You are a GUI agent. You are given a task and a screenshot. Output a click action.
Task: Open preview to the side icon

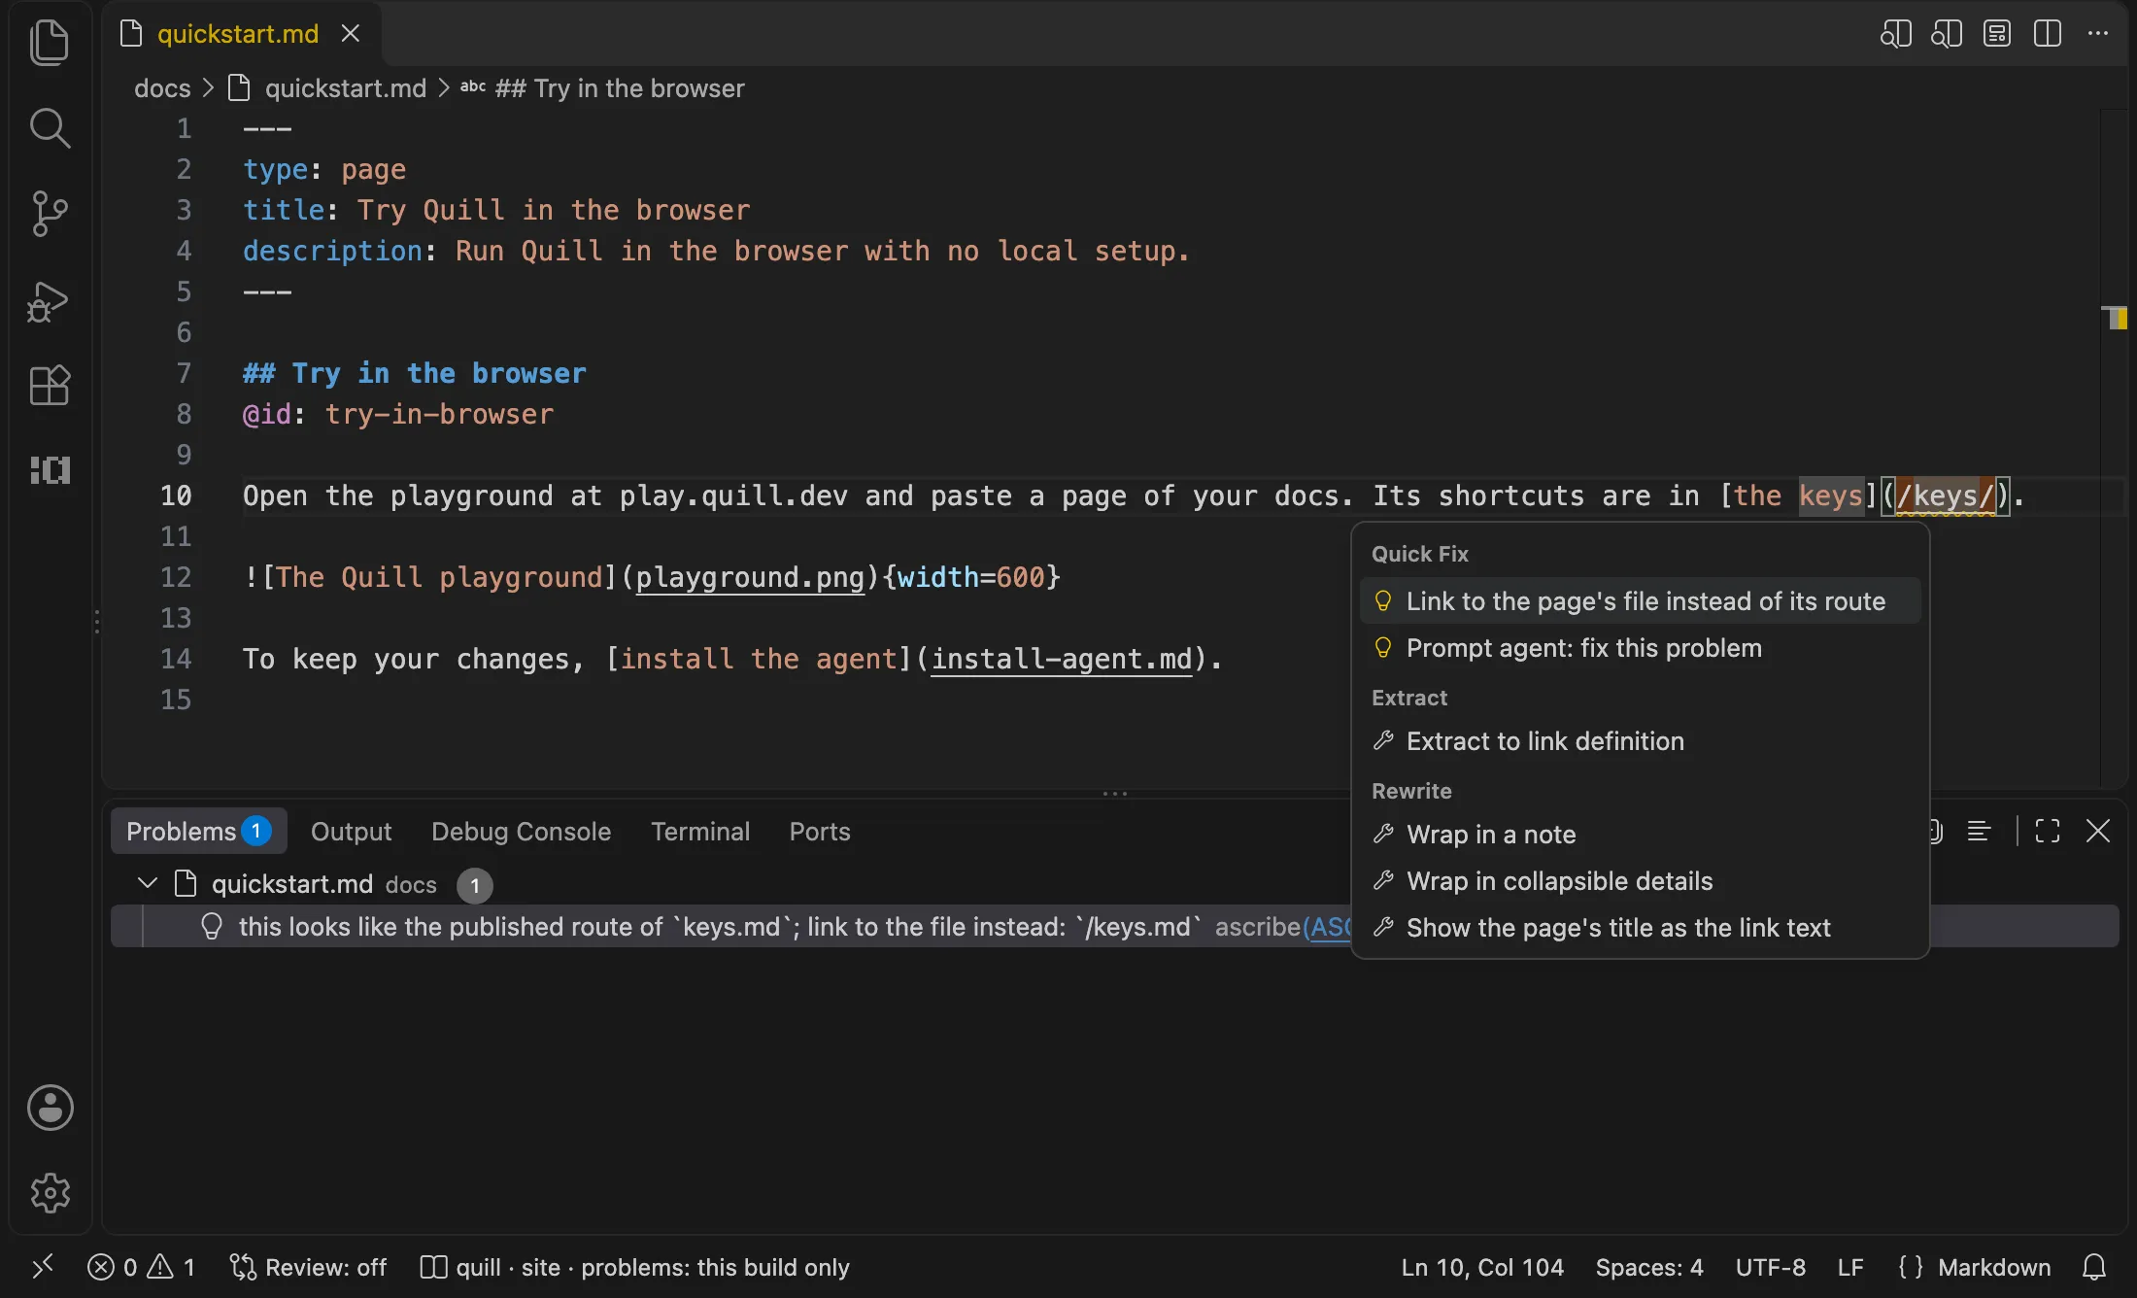point(1947,34)
